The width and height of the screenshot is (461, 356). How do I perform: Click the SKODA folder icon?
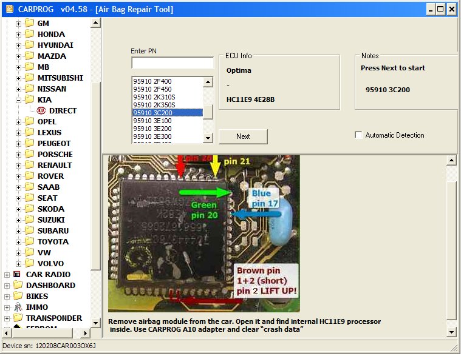pos(29,209)
